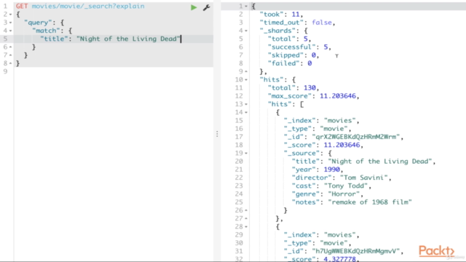Collapse request editor line 2 fold arrow
The image size is (466, 262).
pos(11,15)
